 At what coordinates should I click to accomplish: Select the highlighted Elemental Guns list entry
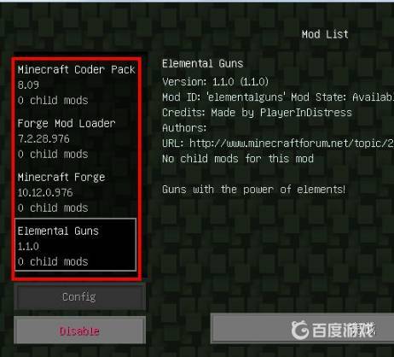(x=76, y=244)
